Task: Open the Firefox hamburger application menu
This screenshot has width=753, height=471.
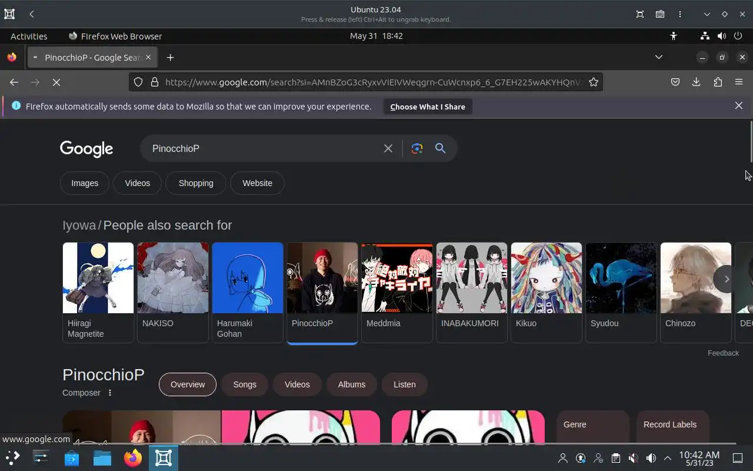Action: click(x=739, y=82)
